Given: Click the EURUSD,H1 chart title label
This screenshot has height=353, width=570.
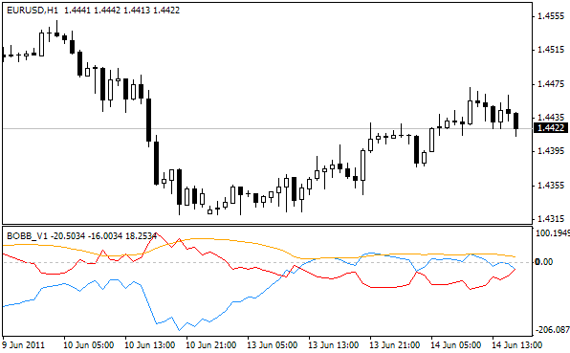Looking at the screenshot, I should tap(33, 11).
